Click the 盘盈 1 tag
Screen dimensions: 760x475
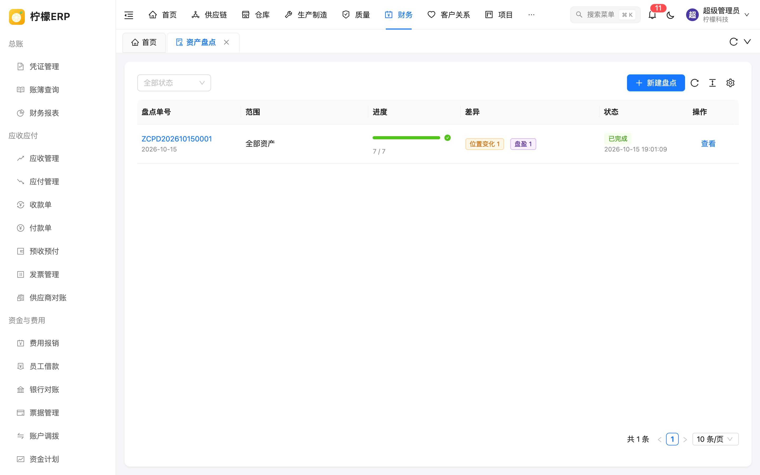click(x=523, y=144)
